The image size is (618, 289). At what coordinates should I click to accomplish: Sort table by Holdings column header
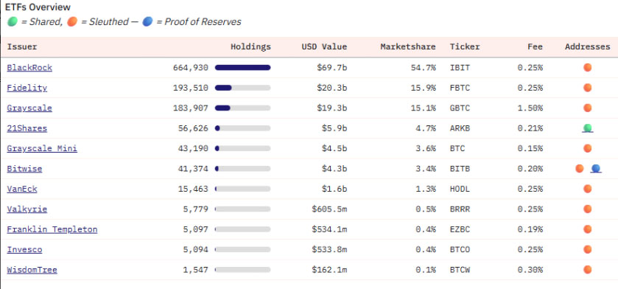(250, 46)
